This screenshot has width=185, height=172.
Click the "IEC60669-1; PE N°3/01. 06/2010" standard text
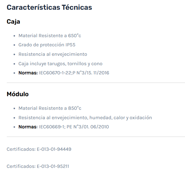74,127
